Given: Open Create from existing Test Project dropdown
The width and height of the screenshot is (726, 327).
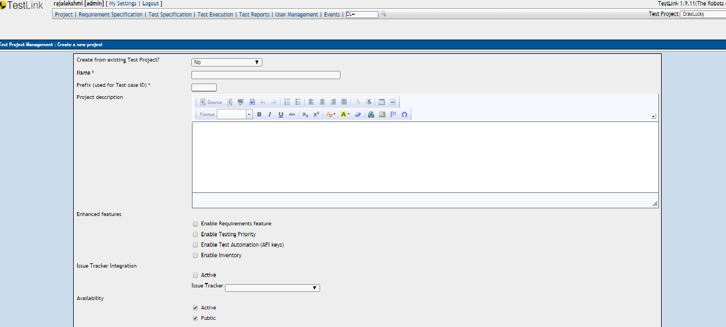Looking at the screenshot, I should click(x=227, y=63).
